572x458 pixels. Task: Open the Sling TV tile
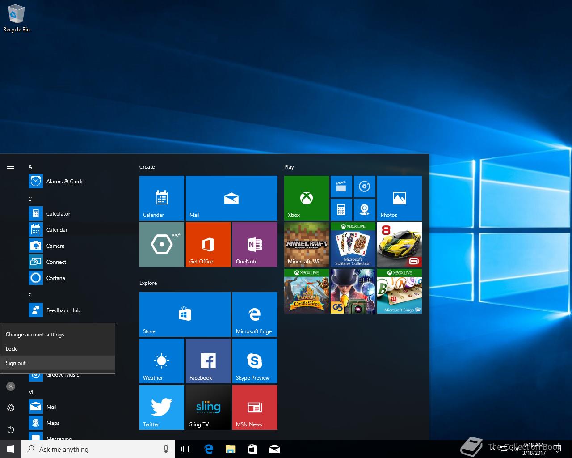click(208, 407)
